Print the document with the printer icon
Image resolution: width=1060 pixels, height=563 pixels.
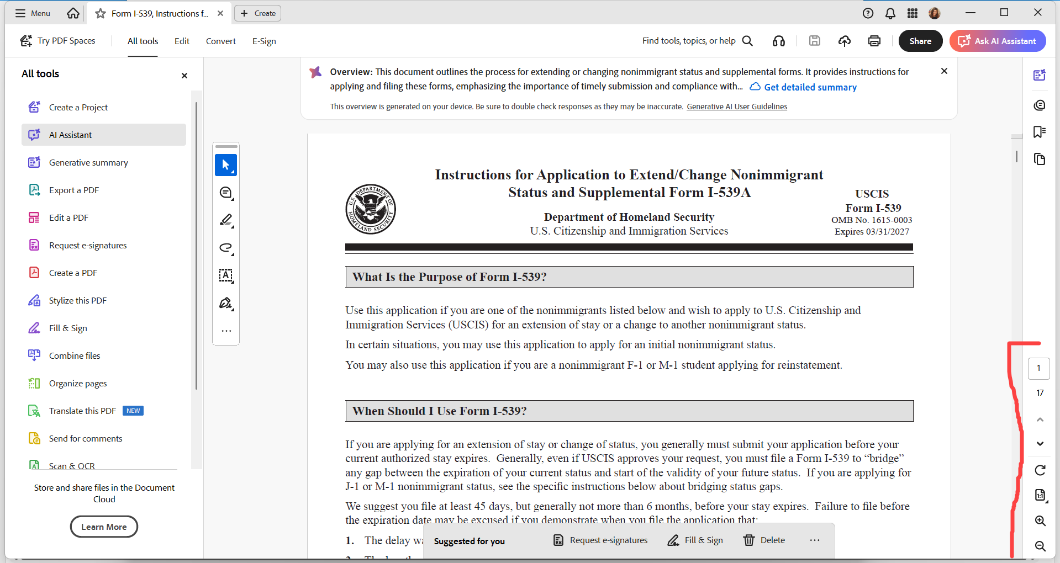point(874,41)
